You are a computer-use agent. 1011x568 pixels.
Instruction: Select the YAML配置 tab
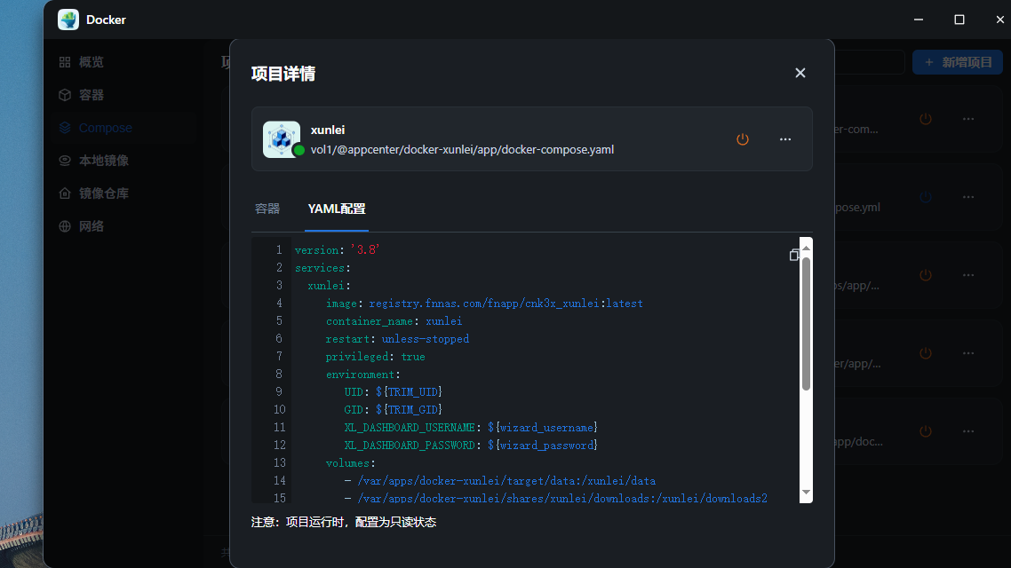337,209
